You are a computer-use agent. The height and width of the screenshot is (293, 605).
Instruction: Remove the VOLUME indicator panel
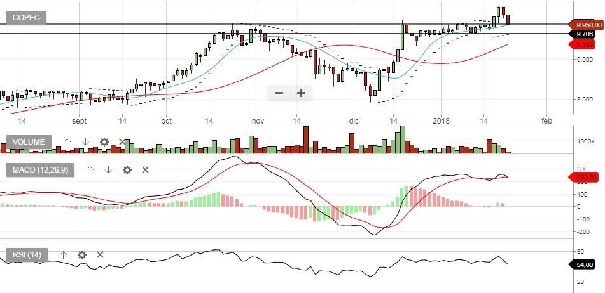tap(122, 142)
